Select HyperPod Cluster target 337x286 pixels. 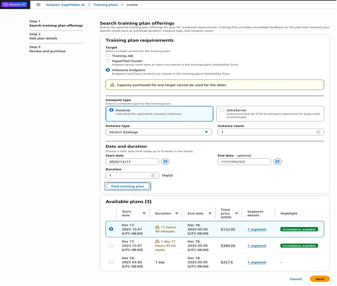[107, 61]
